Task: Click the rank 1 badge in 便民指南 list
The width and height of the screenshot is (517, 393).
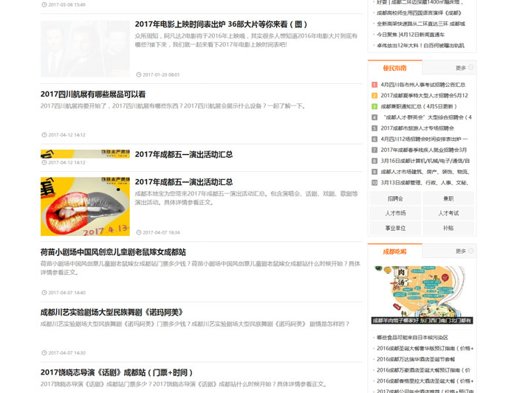Action: (374, 85)
